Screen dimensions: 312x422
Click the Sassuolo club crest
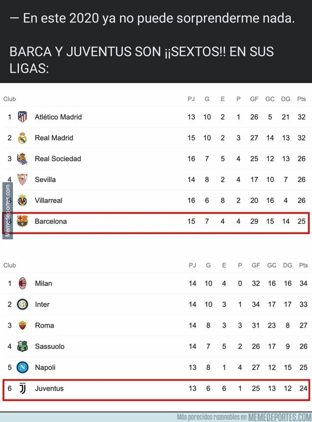pyautogui.click(x=22, y=346)
